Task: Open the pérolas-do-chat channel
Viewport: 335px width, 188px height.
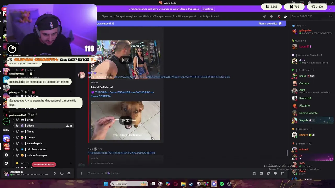Action: (43, 149)
